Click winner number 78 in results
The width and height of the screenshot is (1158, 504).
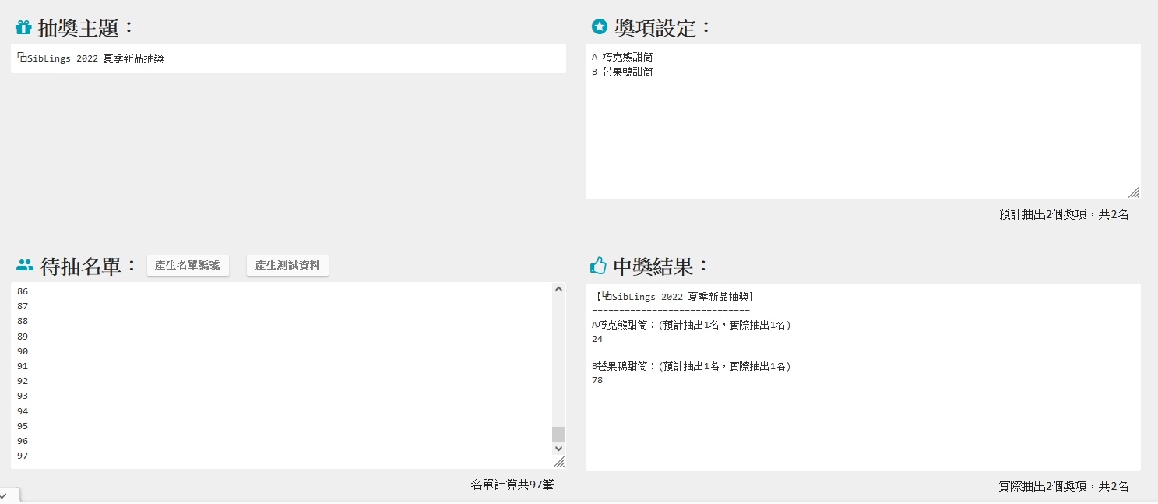coord(597,380)
